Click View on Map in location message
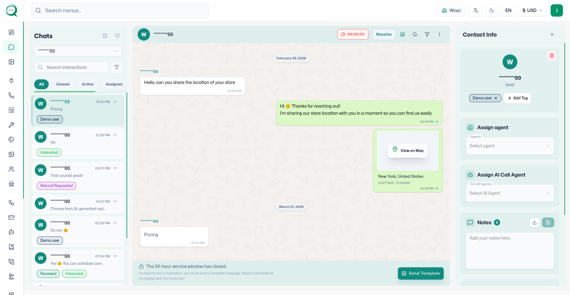570x295 pixels. (408, 151)
